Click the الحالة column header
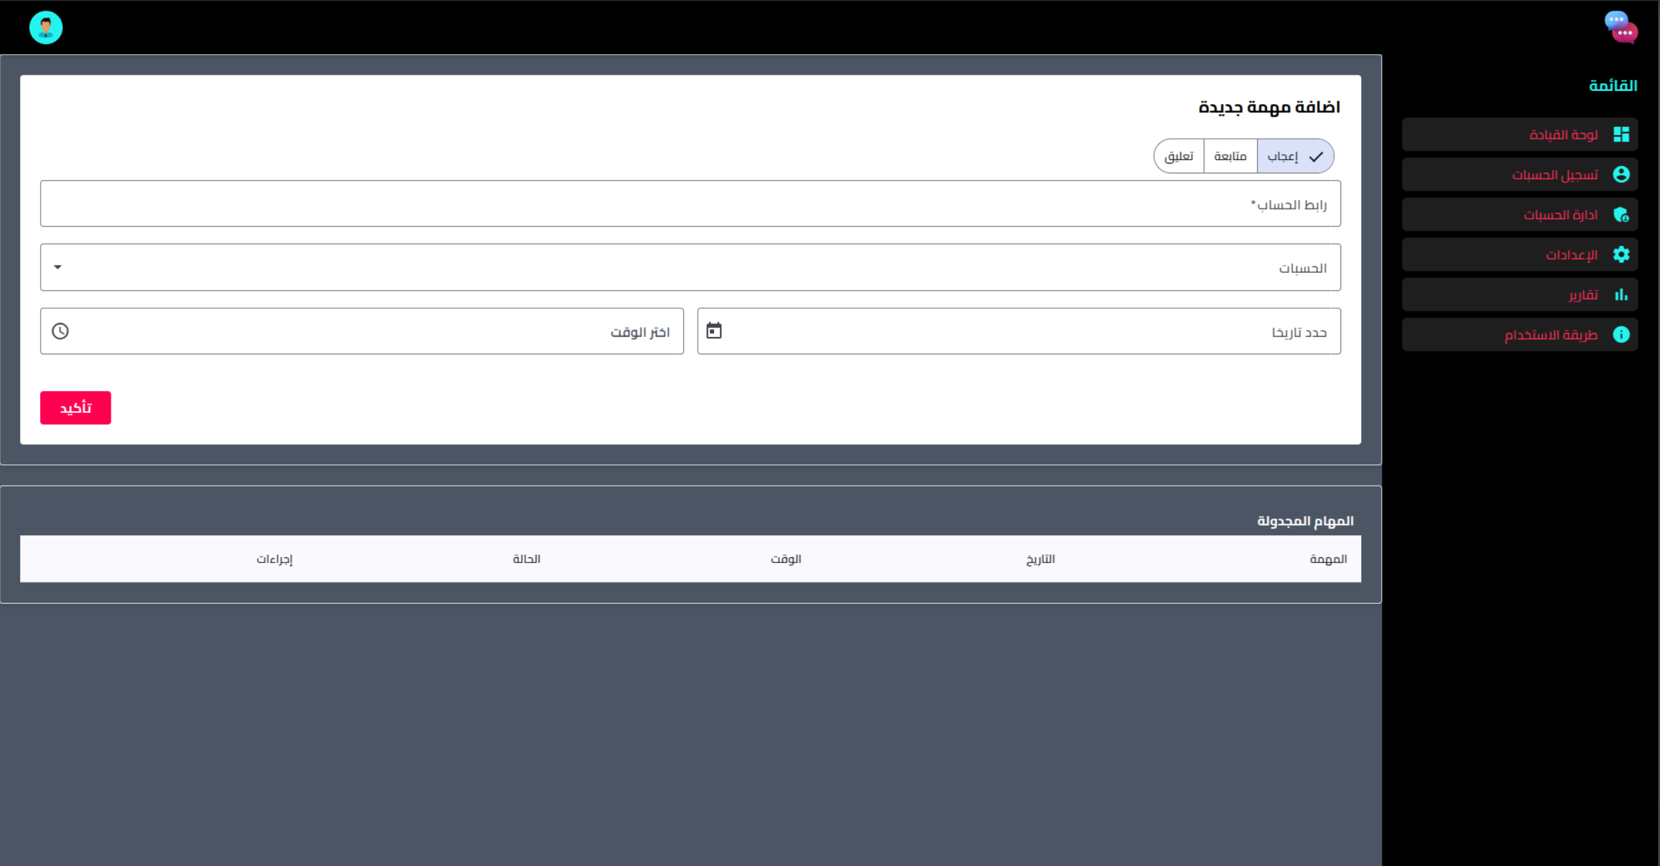1660x866 pixels. click(x=526, y=559)
